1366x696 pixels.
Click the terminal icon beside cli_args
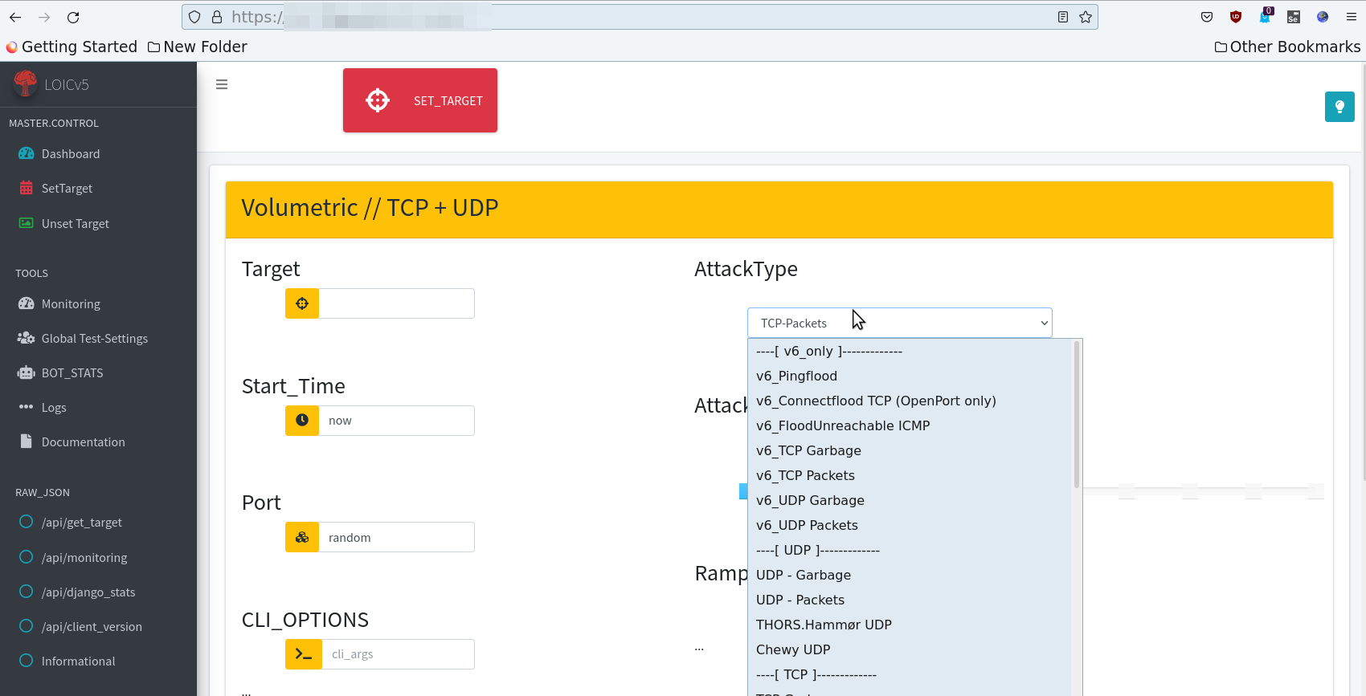coord(304,654)
